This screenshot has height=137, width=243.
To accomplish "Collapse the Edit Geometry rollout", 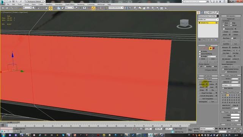I will (231, 16).
